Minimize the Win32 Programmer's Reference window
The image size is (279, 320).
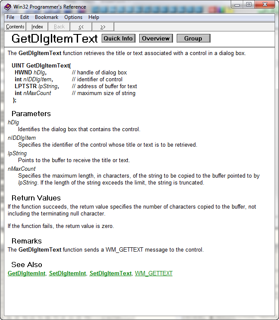click(237, 5)
